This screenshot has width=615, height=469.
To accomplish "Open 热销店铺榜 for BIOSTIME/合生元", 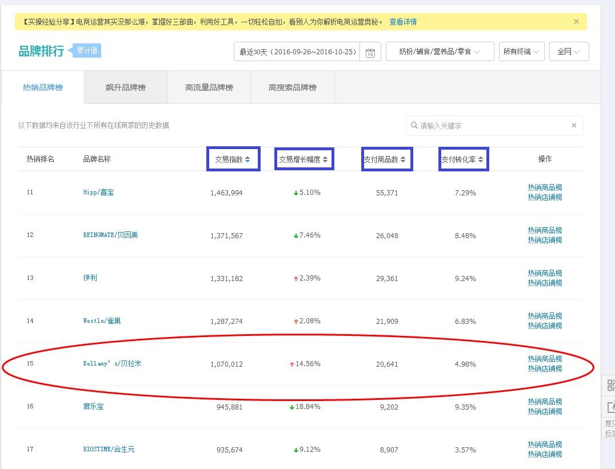I will [x=545, y=454].
